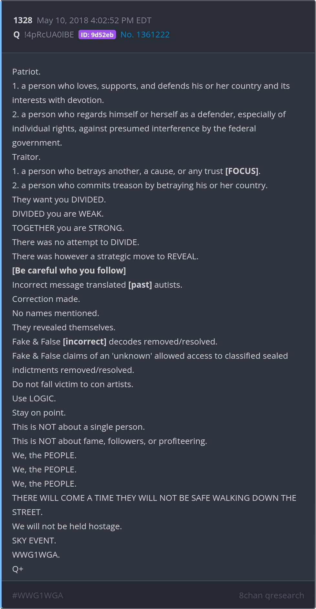Screen dimensions: 316x609
Task: Open the post link No. 1361222
Action: 145,35
